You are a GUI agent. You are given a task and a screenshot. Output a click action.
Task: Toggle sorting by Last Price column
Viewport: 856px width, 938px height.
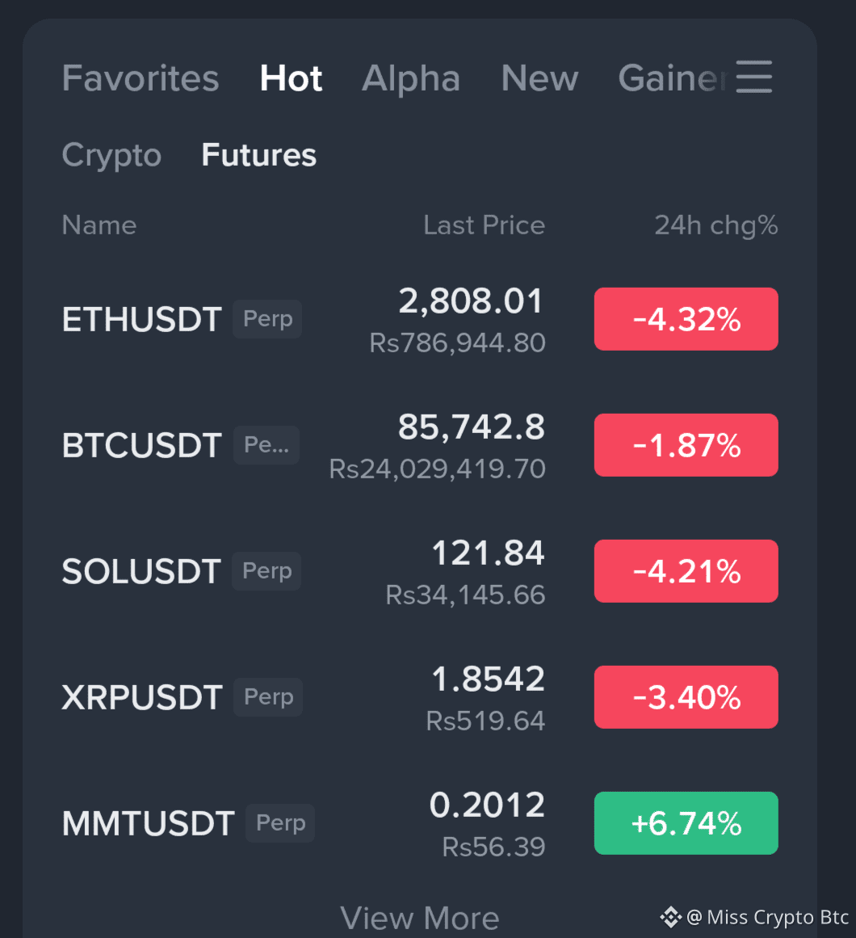484,225
